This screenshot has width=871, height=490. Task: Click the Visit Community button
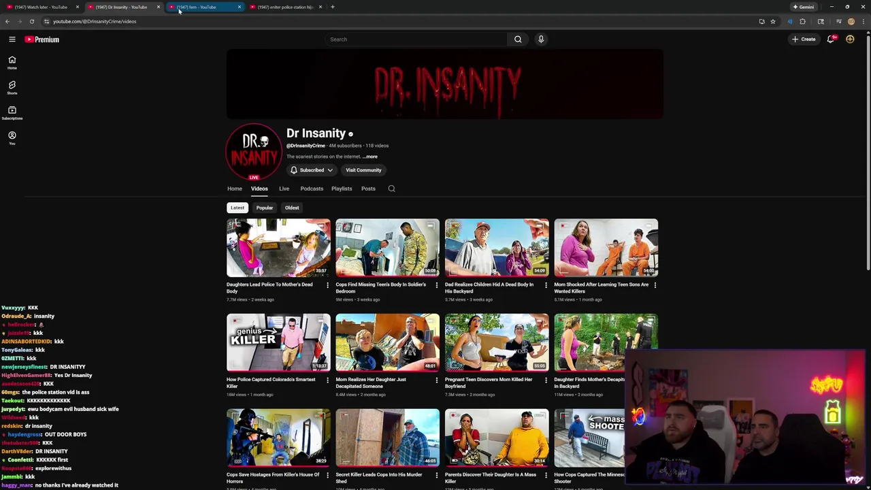(x=363, y=170)
